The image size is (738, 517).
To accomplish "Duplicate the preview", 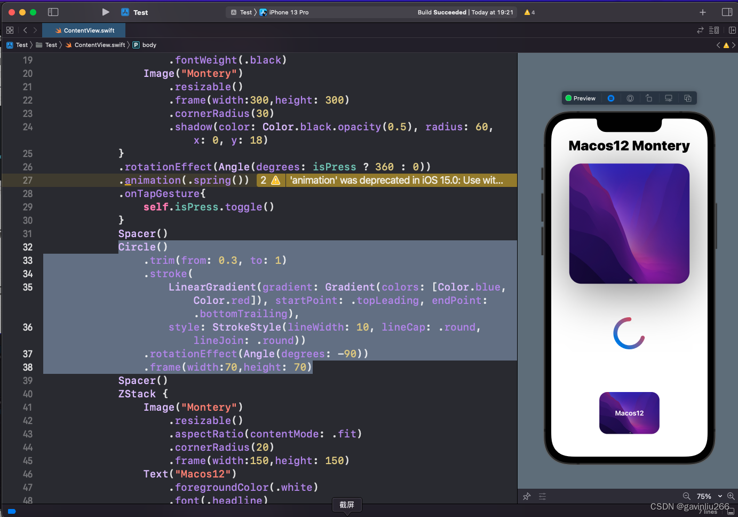I will (687, 98).
